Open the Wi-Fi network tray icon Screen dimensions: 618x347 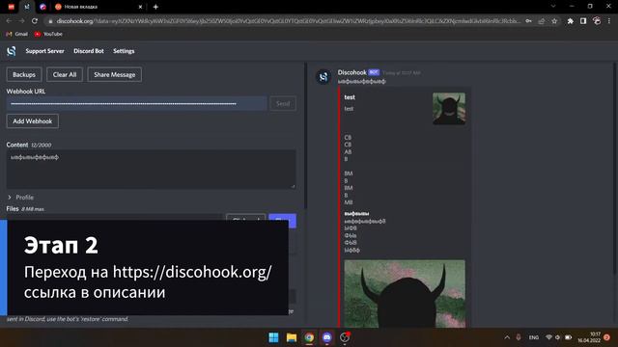[548, 337]
